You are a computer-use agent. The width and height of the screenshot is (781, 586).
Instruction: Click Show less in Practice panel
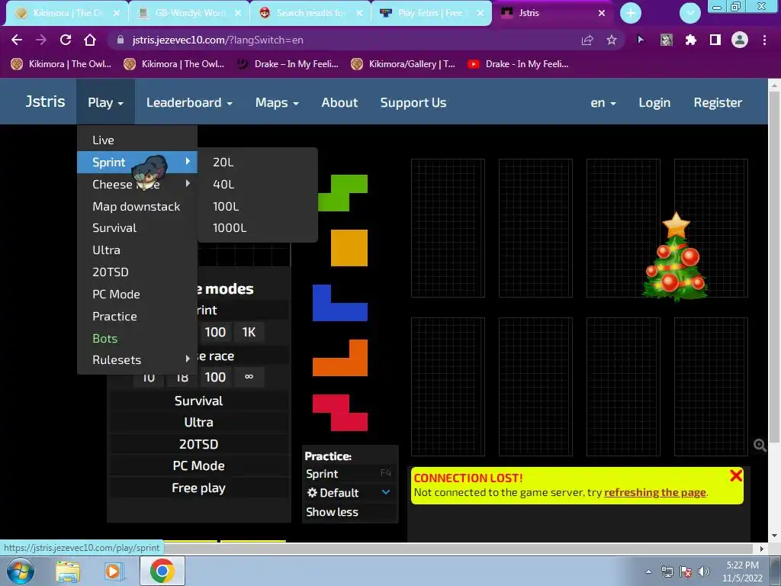click(x=333, y=512)
